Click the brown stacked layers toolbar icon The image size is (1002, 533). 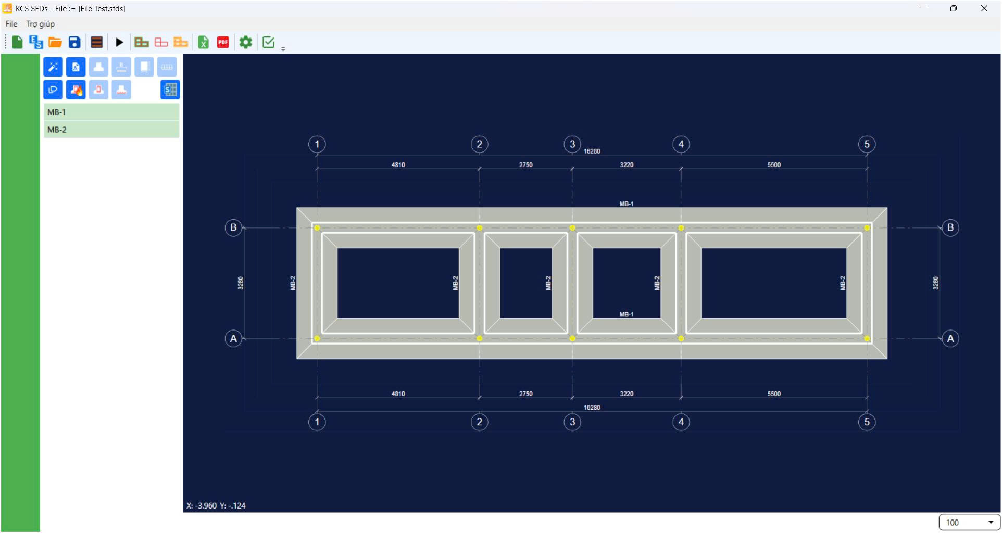(x=96, y=42)
